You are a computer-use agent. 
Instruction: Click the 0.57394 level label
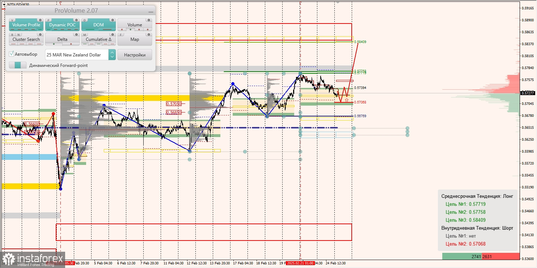[x=360, y=88]
